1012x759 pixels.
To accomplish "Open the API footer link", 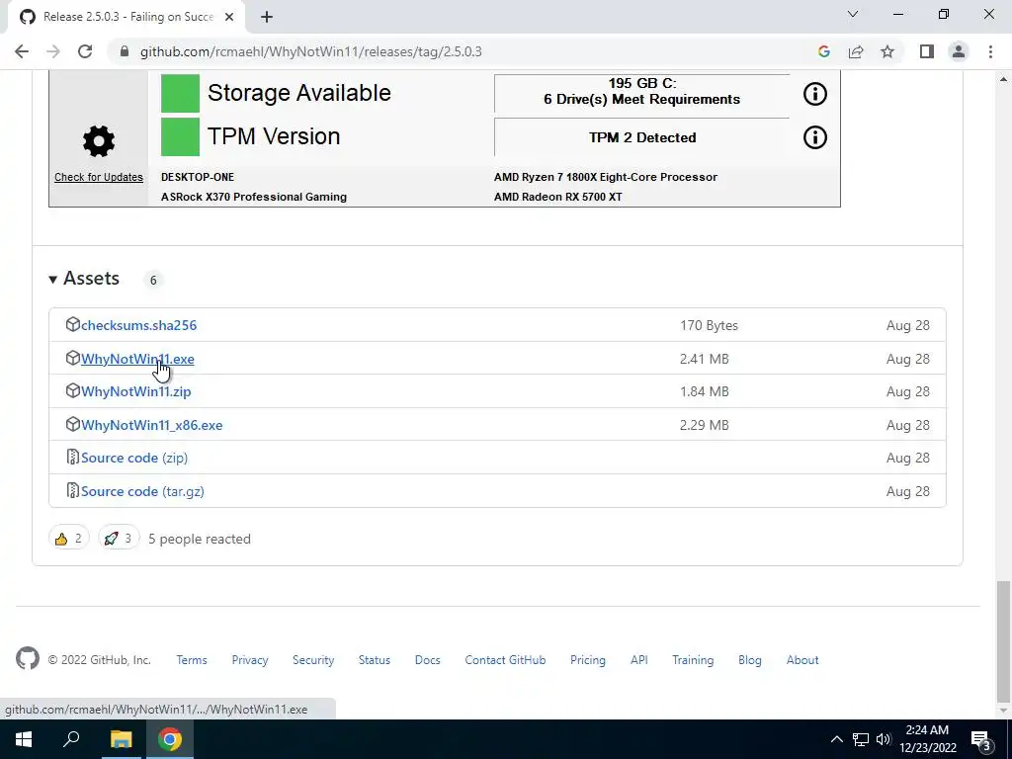I will coord(639,660).
